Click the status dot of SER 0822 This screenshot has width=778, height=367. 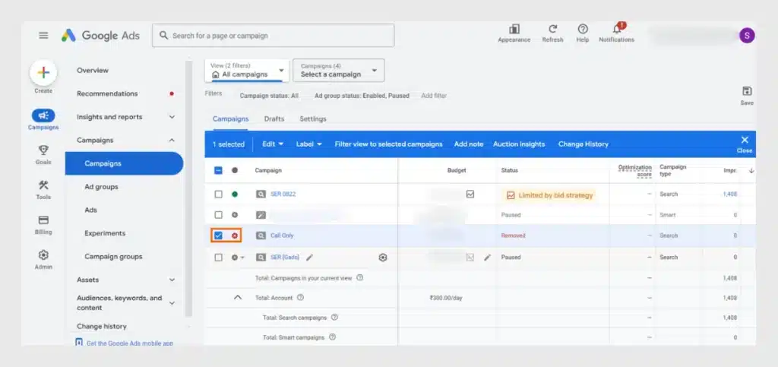(235, 195)
